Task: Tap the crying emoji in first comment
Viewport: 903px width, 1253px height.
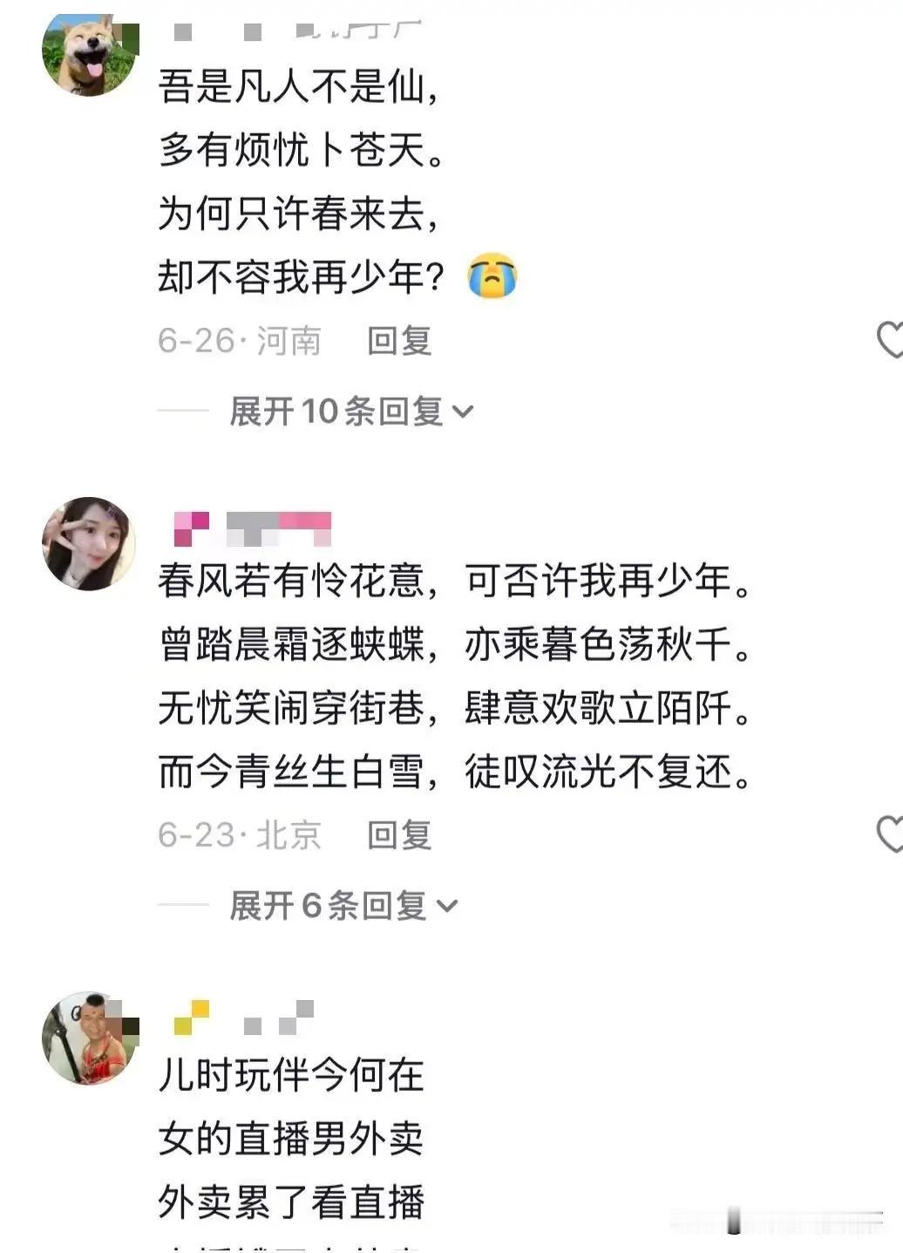Action: point(492,276)
